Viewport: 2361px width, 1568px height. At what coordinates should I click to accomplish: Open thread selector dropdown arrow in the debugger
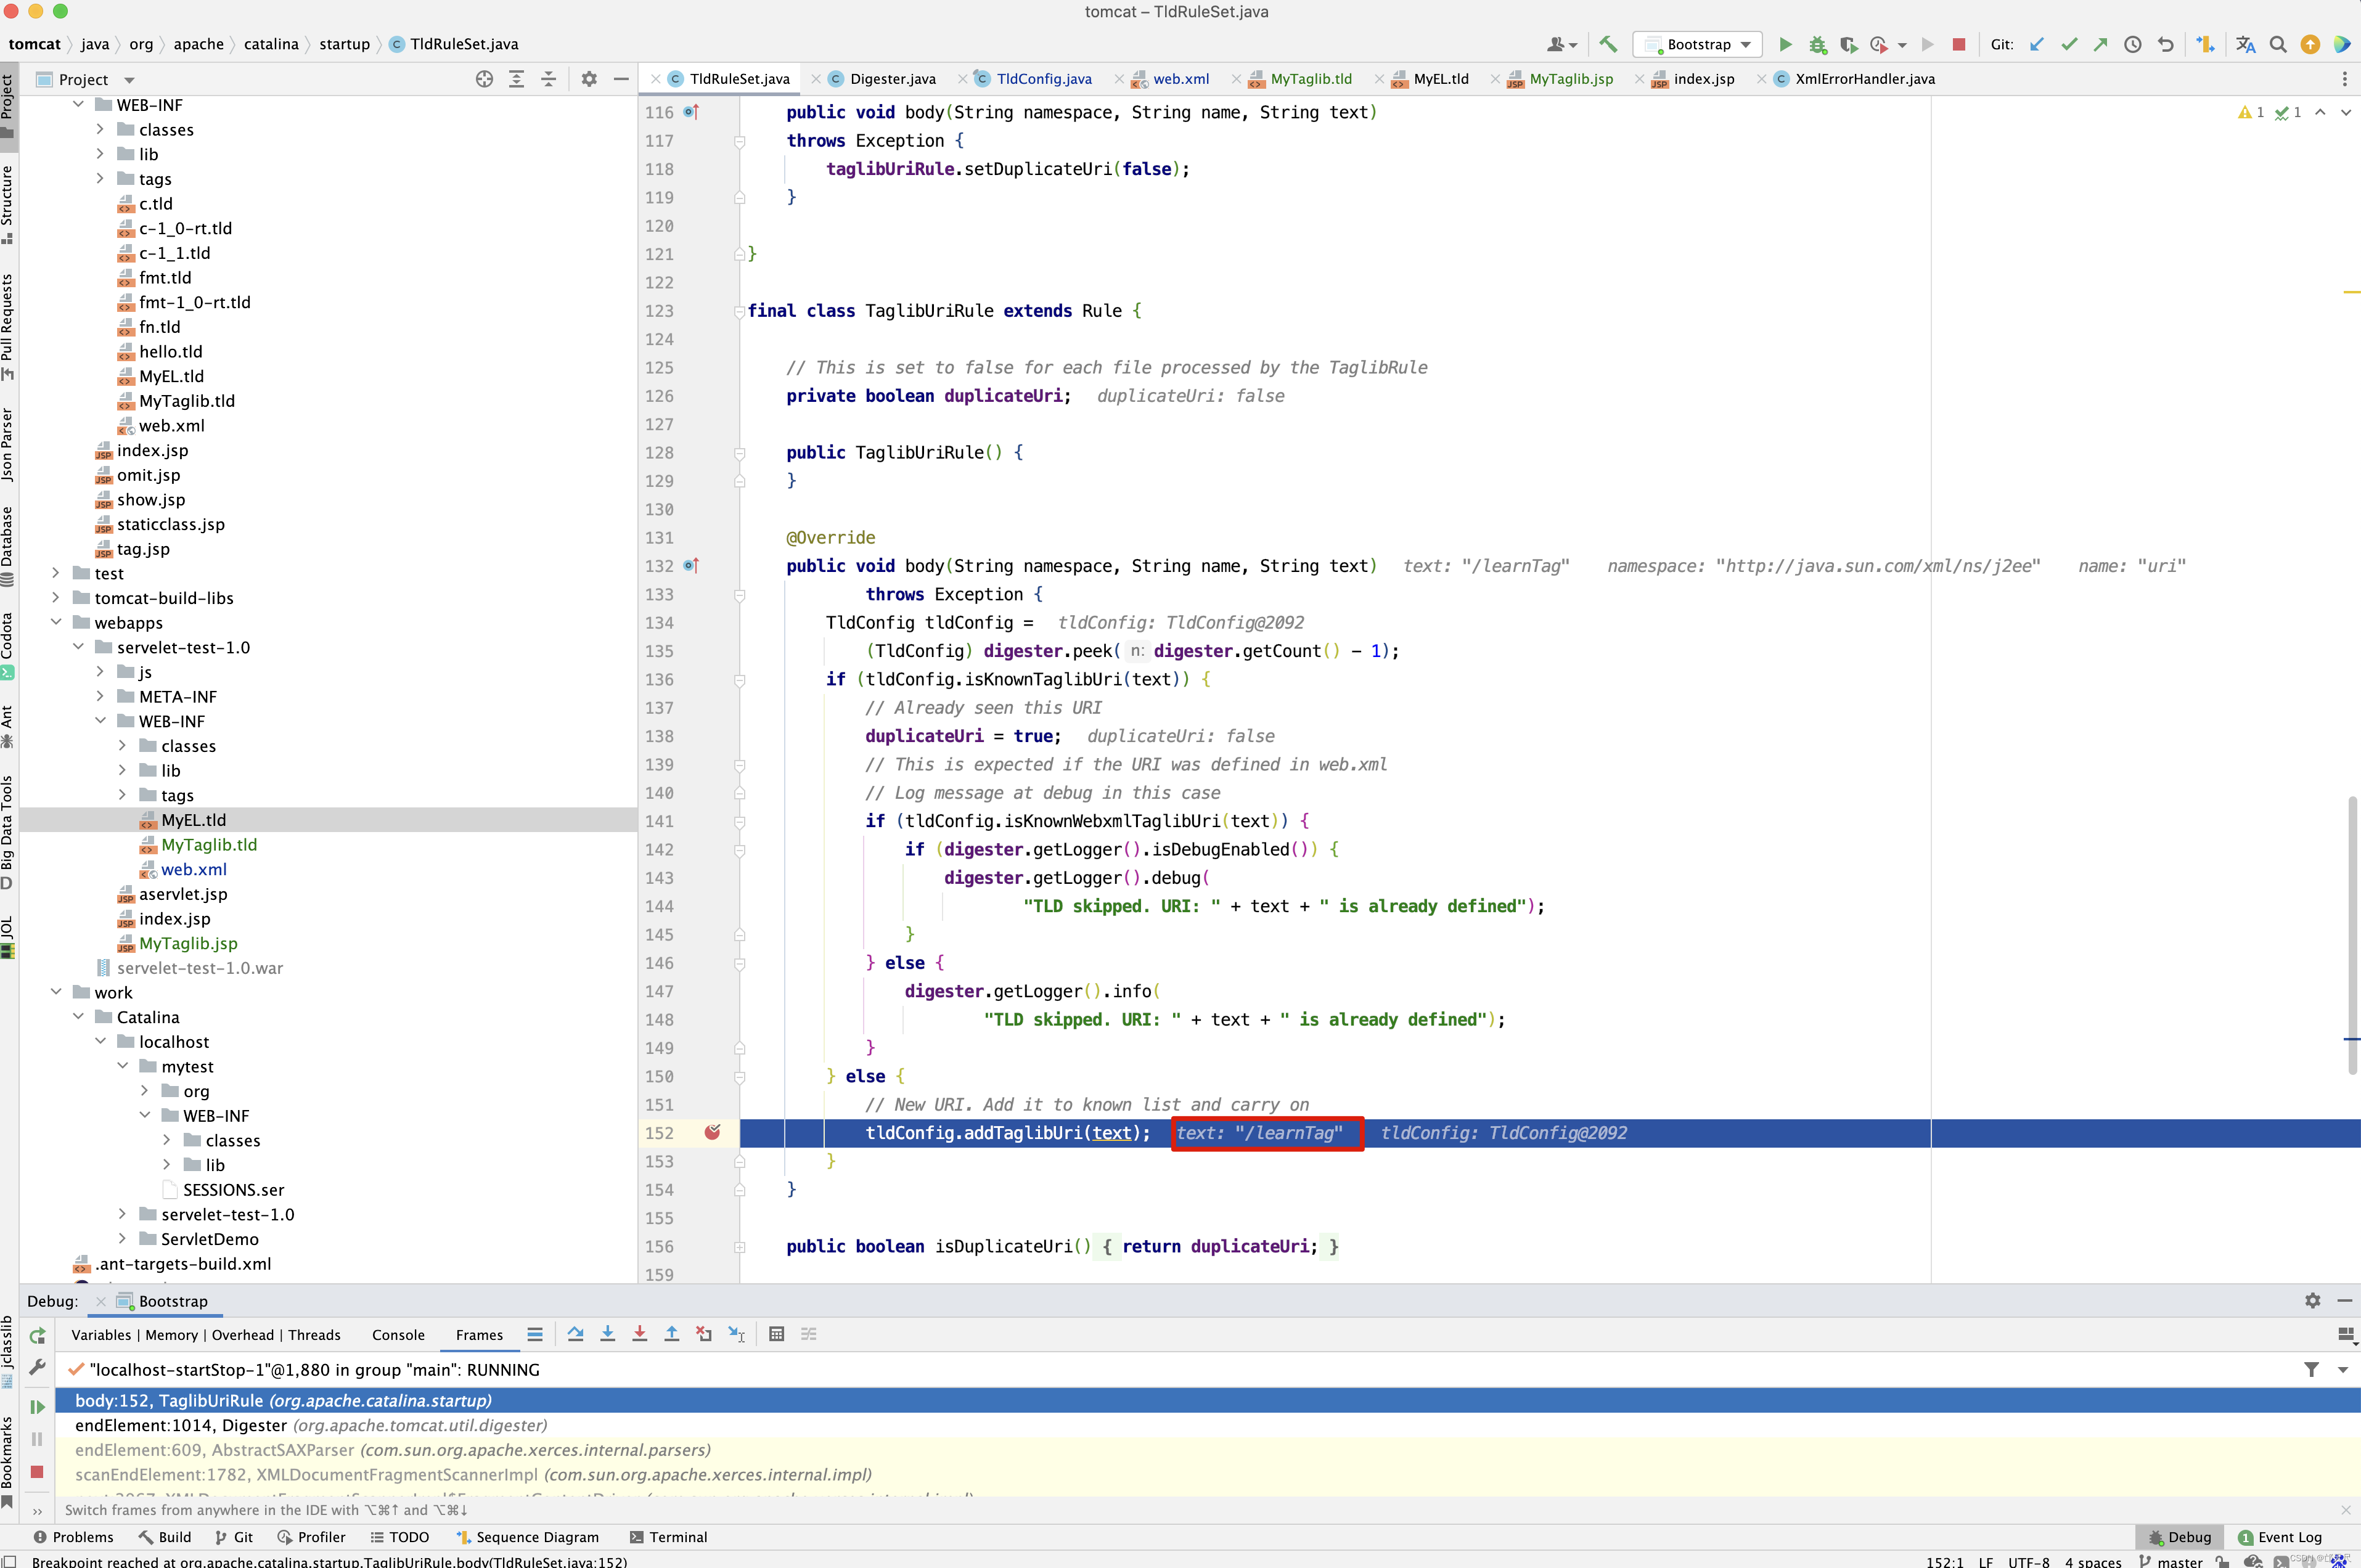pyautogui.click(x=2343, y=1369)
